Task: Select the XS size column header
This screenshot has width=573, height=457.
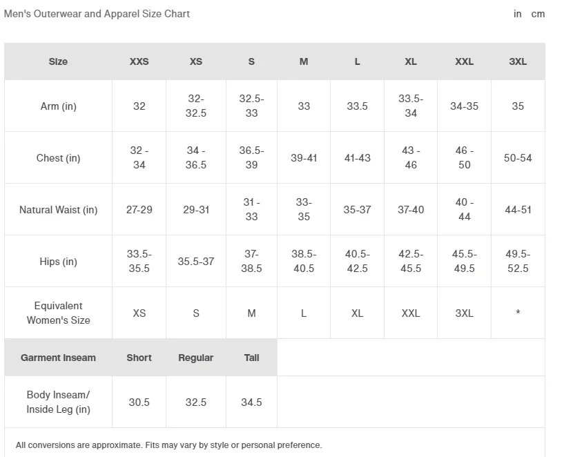Action: tap(196, 61)
